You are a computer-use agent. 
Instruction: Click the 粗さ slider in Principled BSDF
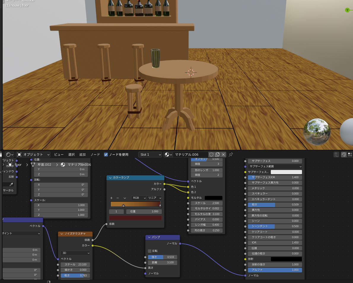tap(275, 205)
